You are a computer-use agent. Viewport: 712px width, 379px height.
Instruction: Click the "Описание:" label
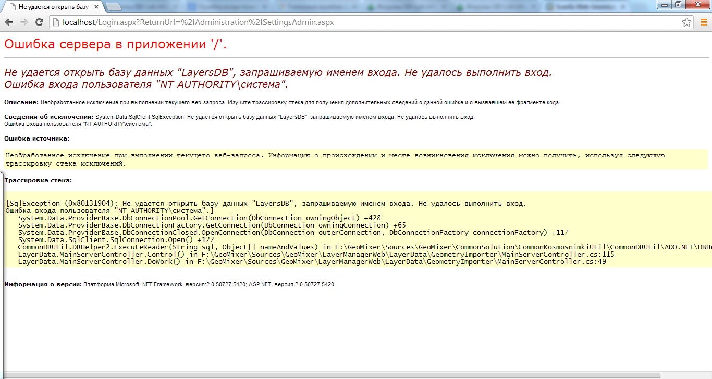click(x=21, y=102)
